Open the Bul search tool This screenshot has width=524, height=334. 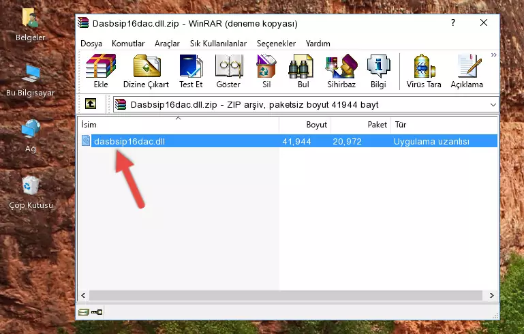(x=303, y=71)
